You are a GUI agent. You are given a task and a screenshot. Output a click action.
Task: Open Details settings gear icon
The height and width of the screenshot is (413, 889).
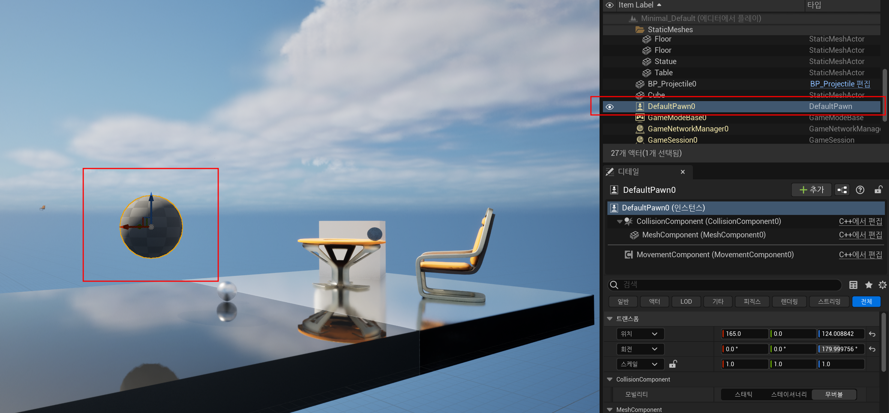[882, 285]
